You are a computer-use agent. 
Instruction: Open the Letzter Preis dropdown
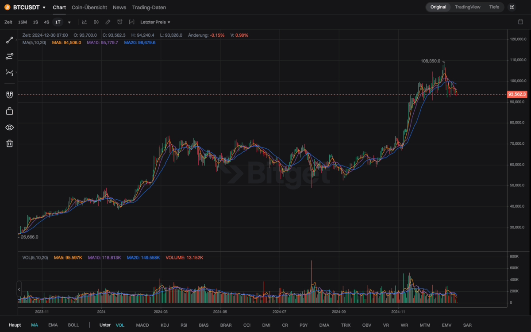pos(155,22)
